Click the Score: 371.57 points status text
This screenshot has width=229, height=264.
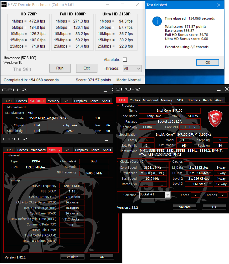click(x=93, y=80)
